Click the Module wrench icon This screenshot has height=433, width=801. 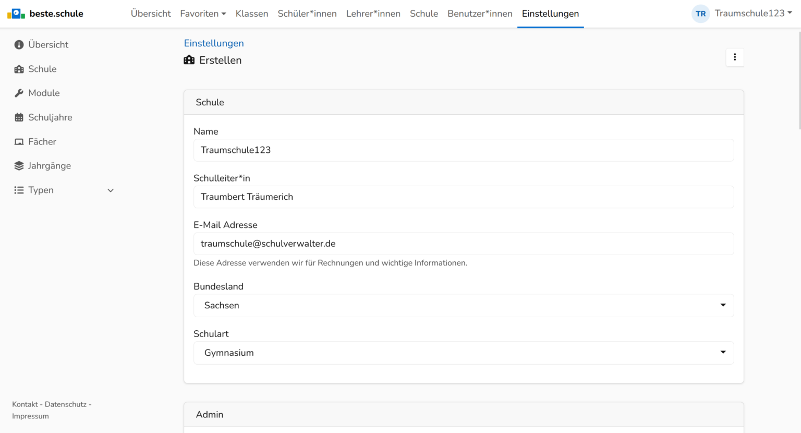click(19, 93)
